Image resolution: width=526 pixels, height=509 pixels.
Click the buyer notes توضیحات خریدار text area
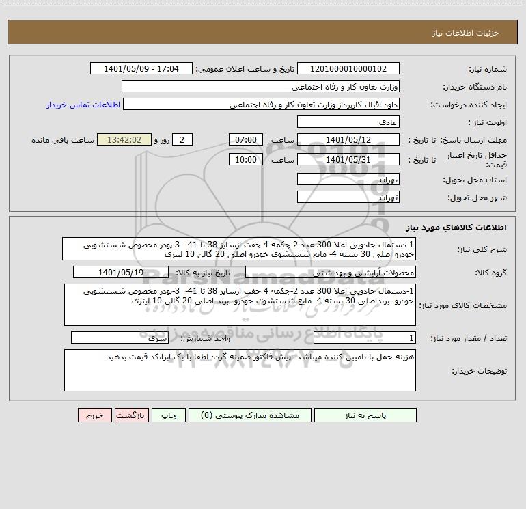(240, 370)
